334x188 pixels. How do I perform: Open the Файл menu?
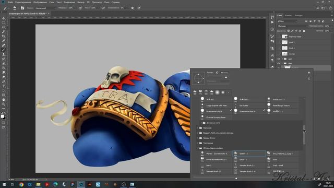click(x=10, y=2)
